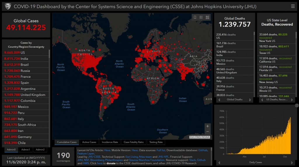The width and height of the screenshot is (299, 167).
Task: Open the GitHub downloadable database link
Action: coord(203,150)
